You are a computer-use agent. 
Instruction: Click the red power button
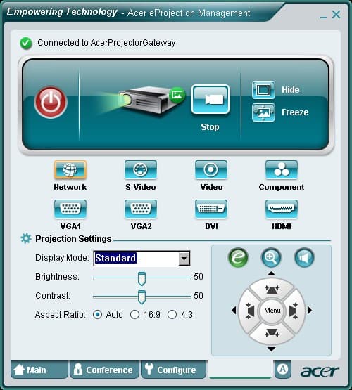(x=51, y=102)
